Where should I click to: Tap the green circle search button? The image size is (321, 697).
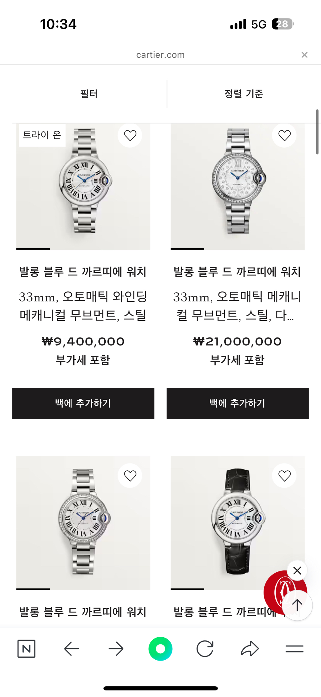point(160,649)
